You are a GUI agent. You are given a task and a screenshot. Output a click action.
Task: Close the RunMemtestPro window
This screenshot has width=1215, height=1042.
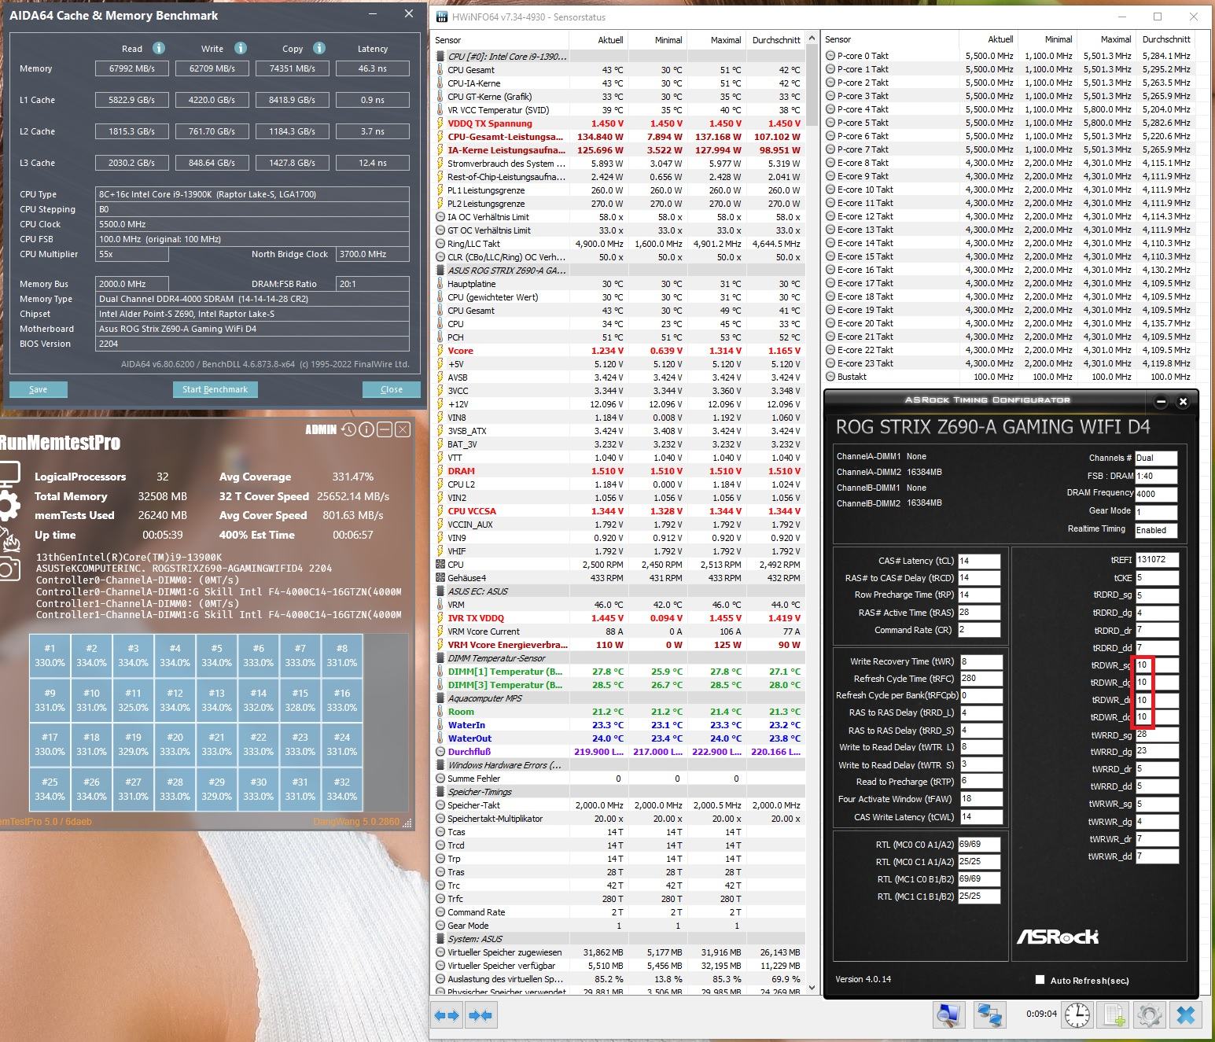point(403,429)
